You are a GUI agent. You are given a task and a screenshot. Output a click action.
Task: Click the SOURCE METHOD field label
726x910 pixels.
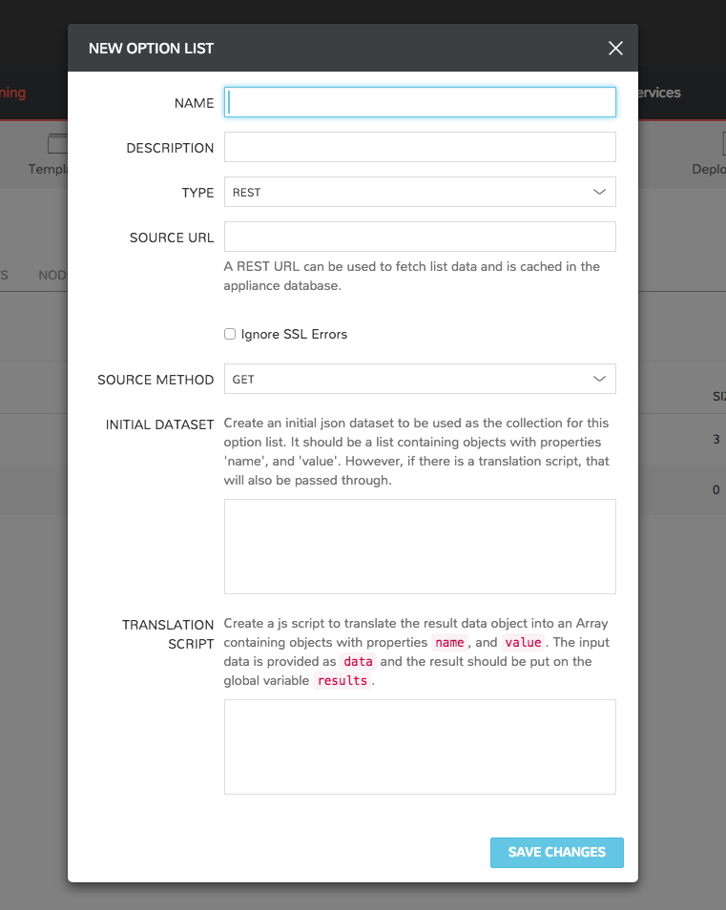[x=156, y=380]
